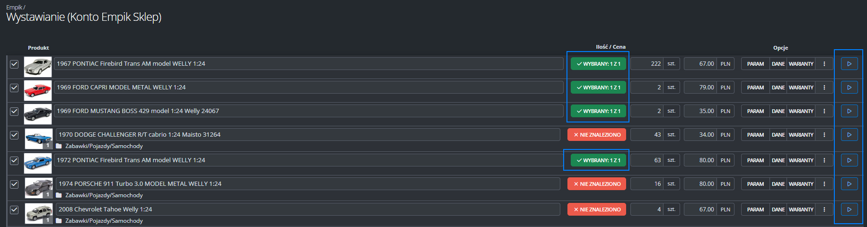Open WARIANTY for 1972 Pontiac Firebird

pos(801,160)
